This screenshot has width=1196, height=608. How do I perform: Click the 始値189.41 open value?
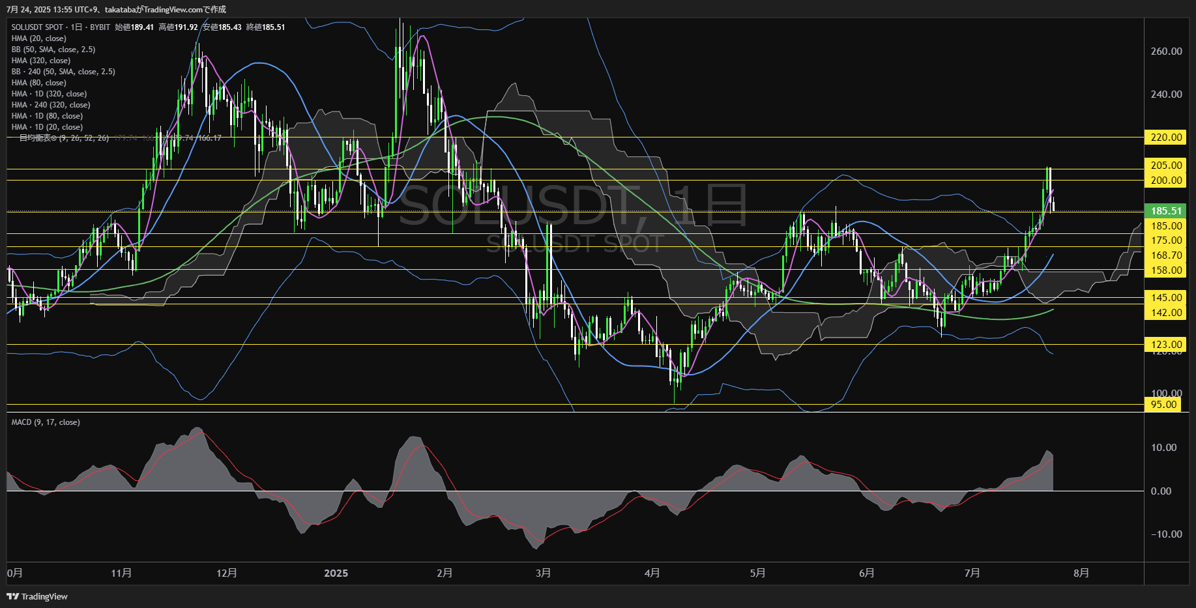[134, 27]
